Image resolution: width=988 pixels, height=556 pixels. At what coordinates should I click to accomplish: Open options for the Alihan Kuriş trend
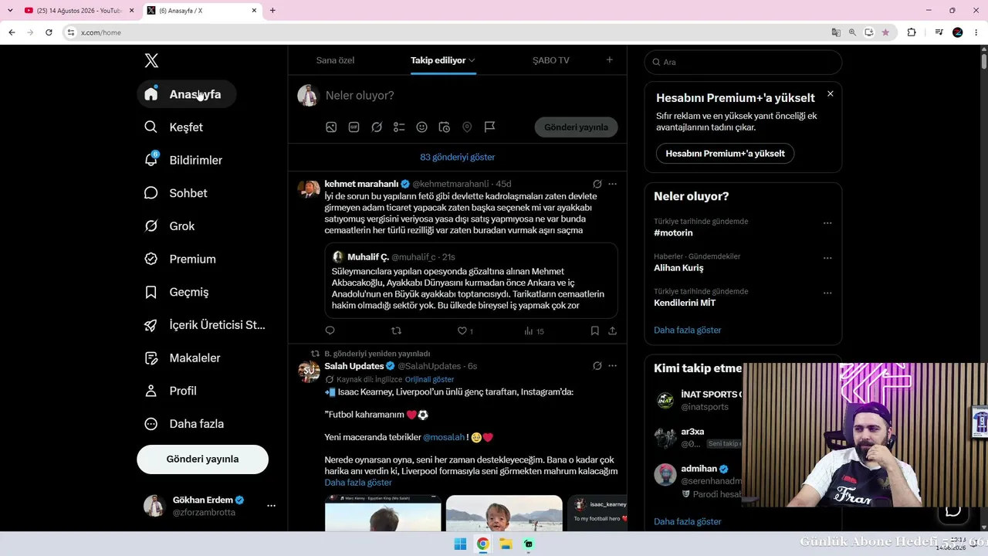(827, 258)
